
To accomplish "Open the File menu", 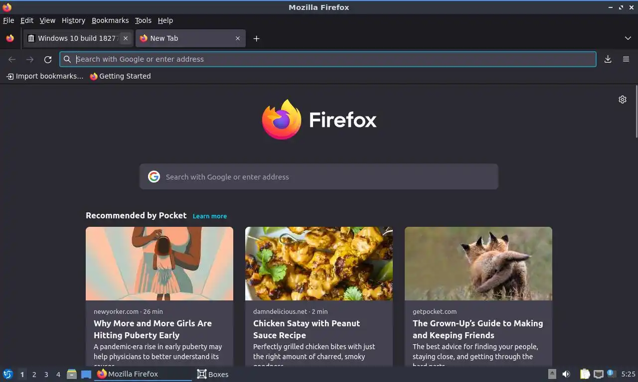I will point(8,20).
